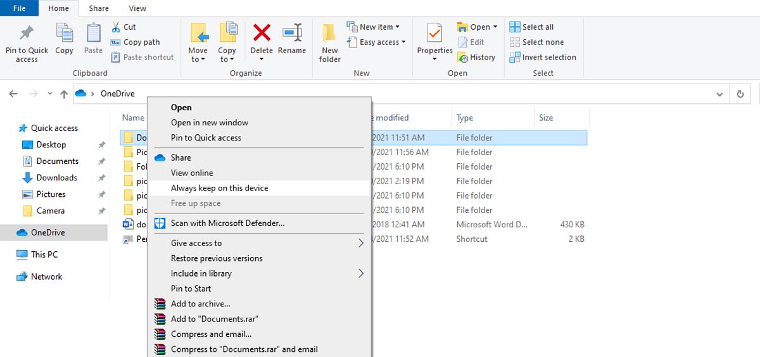Open the Properties checkmark icon

pyautogui.click(x=434, y=33)
